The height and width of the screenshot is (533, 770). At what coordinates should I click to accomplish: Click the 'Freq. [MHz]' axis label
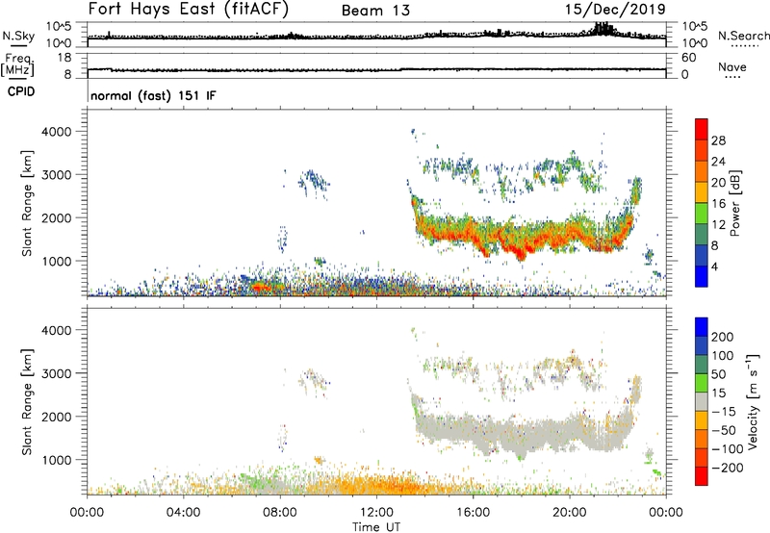pyautogui.click(x=17, y=64)
